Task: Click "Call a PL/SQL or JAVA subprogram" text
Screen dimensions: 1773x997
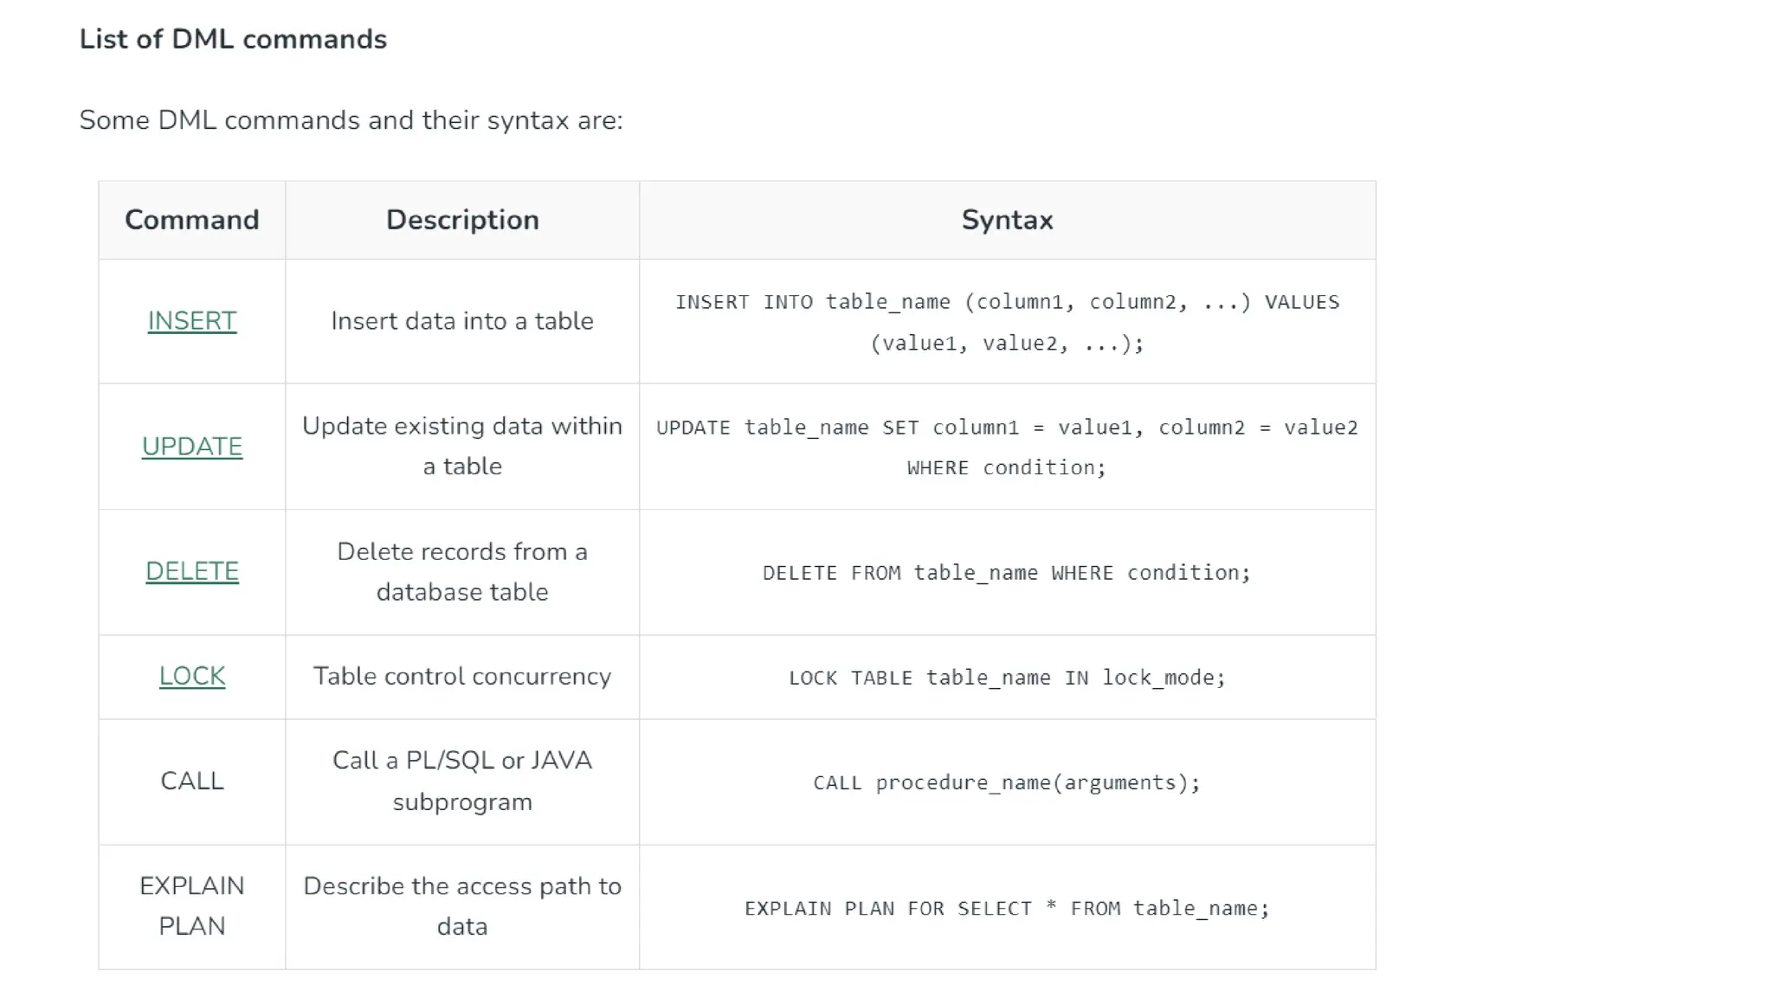Action: (462, 781)
